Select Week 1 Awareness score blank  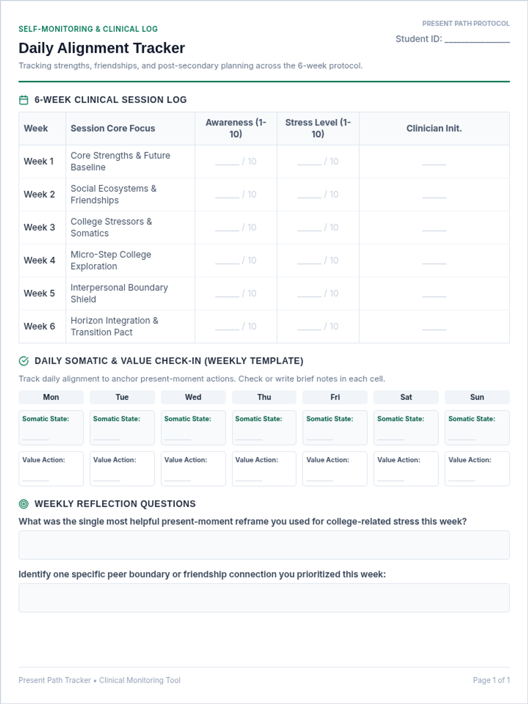coord(227,162)
